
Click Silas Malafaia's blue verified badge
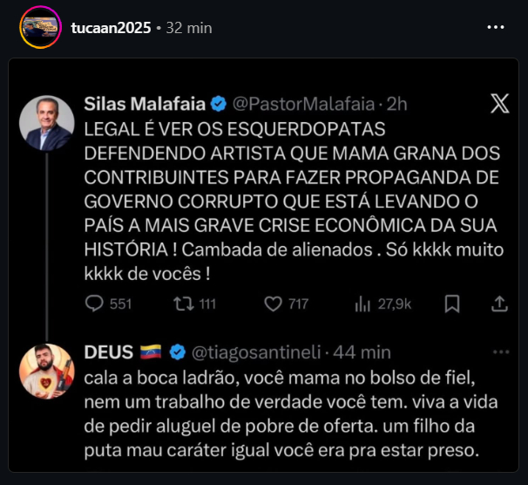(220, 105)
